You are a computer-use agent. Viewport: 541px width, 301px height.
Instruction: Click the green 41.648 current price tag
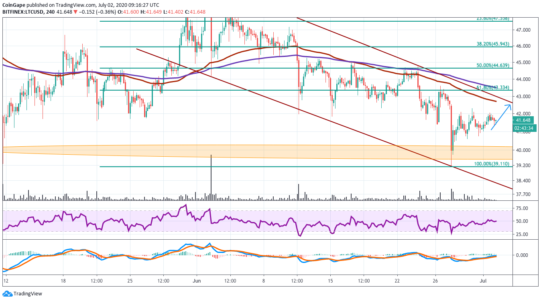[525, 120]
